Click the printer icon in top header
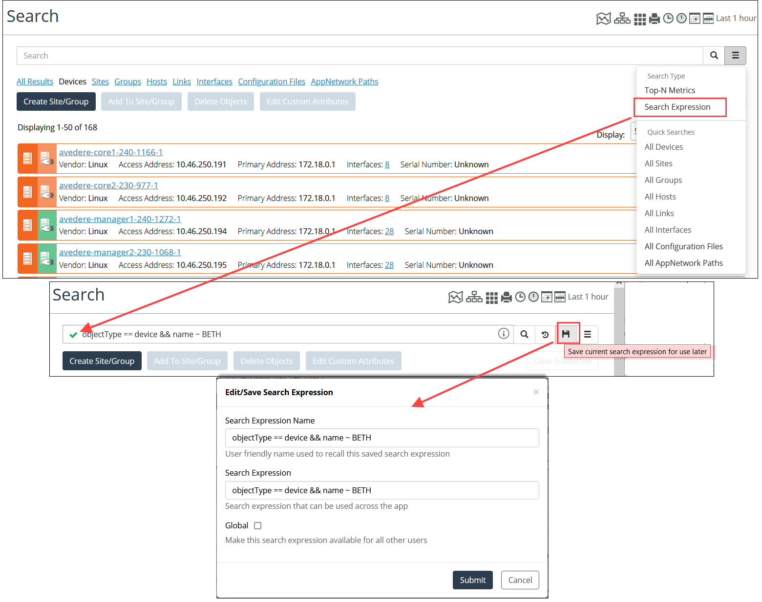 (x=655, y=19)
